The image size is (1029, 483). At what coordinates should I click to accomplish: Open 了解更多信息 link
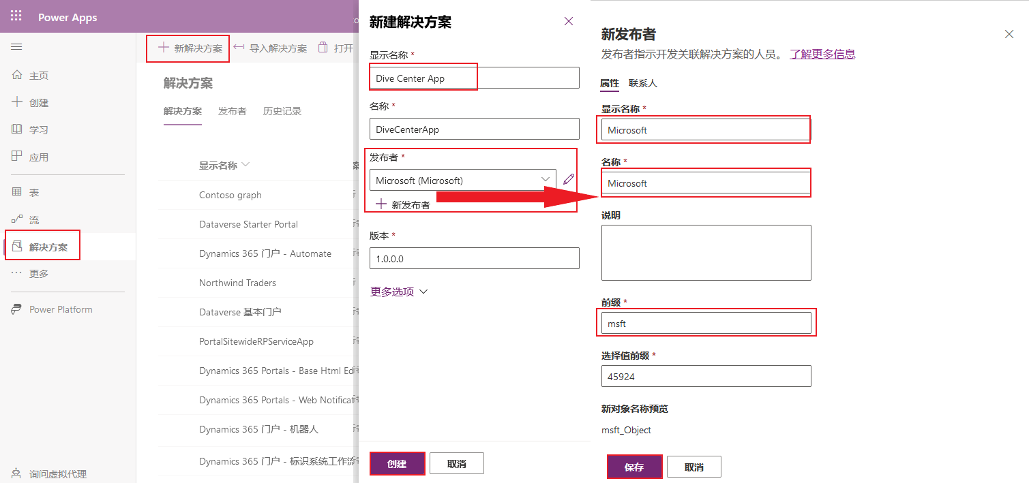pos(822,54)
